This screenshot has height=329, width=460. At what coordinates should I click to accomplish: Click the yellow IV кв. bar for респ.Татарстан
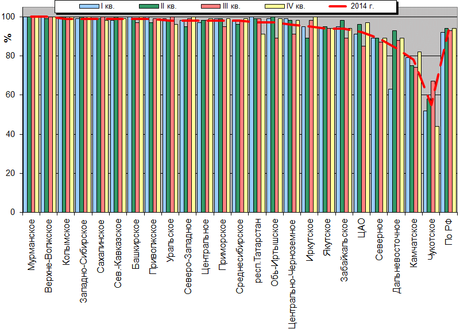tap(263, 123)
